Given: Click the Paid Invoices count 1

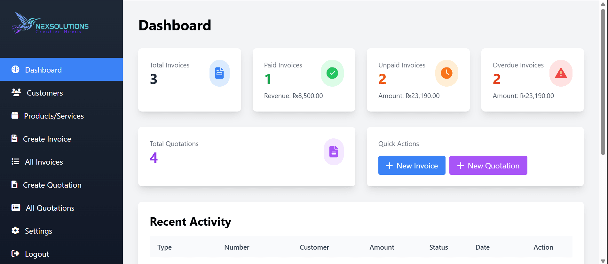Looking at the screenshot, I should click(268, 79).
